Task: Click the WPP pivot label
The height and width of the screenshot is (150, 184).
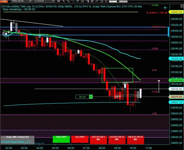Action: coord(118,97)
